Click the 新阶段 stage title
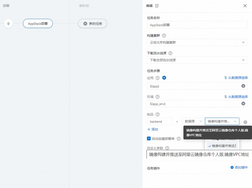252x188 pixels. [84, 6]
